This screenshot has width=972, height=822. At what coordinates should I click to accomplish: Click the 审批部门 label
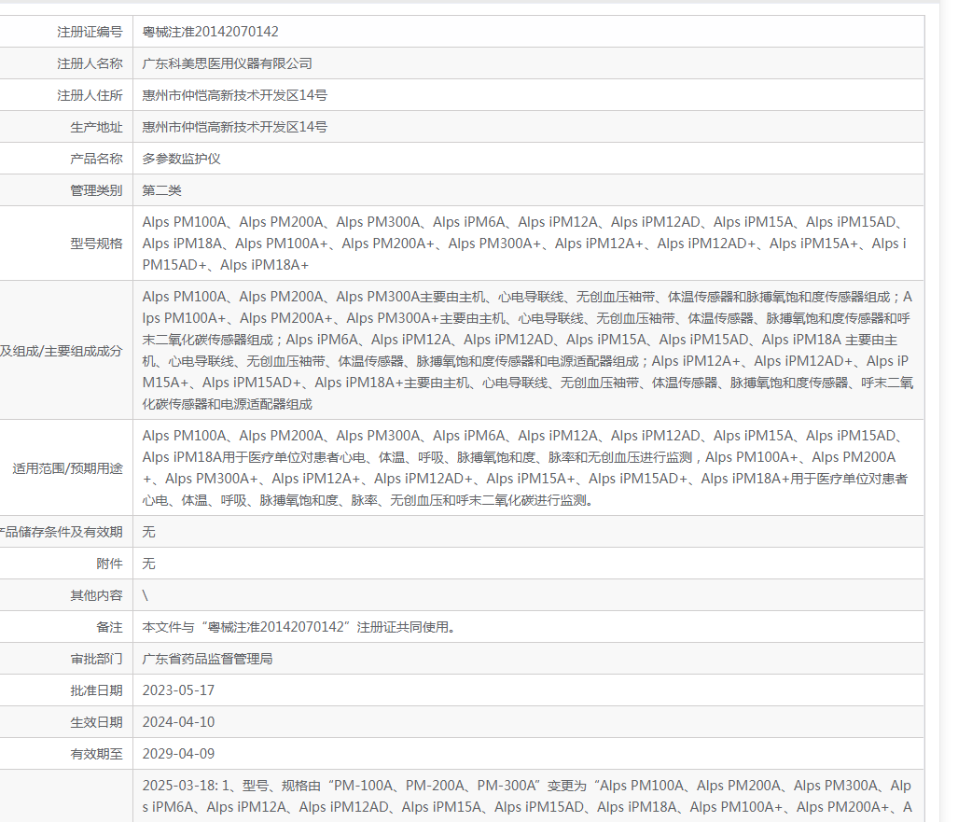[96, 659]
